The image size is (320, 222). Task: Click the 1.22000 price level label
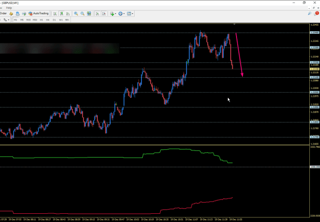pos(314,92)
